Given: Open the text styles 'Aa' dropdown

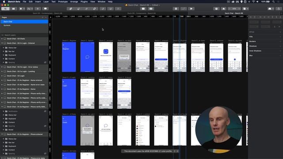Looking at the screenshot, I should coord(30,9).
